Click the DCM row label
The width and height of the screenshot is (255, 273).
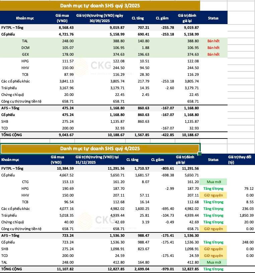[x=25, y=48]
